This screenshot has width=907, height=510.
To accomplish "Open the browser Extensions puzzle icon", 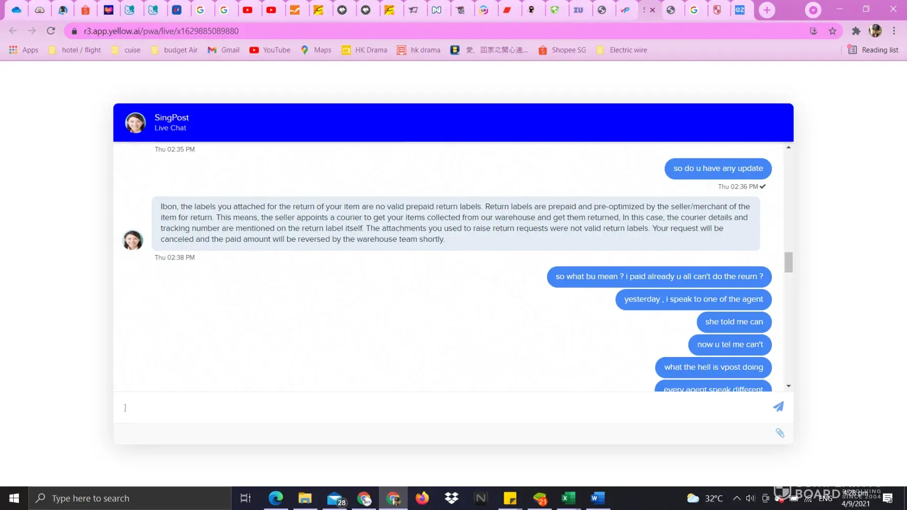I will coord(856,31).
